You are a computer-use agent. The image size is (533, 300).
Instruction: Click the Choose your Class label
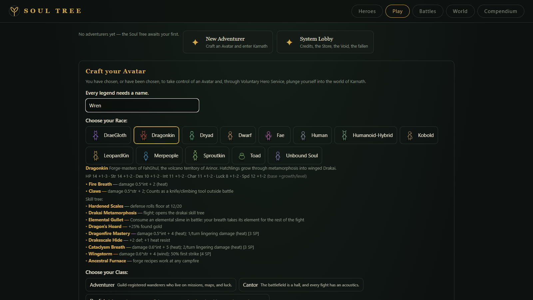point(107,272)
